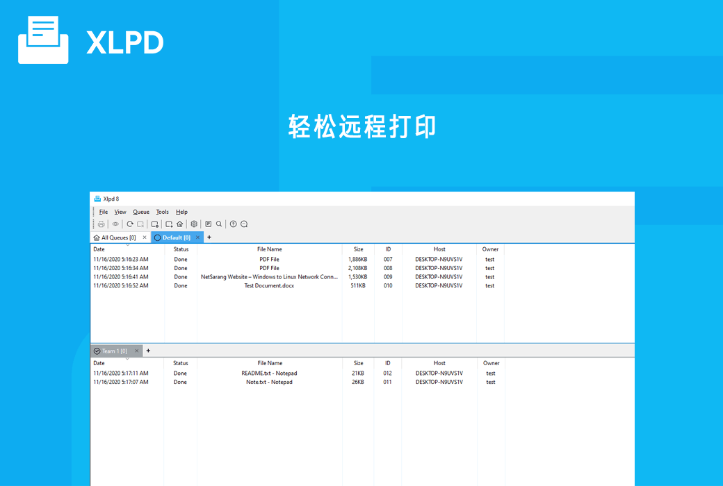Click the feedback speech bubble icon
Image resolution: width=723 pixels, height=486 pixels.
245,224
